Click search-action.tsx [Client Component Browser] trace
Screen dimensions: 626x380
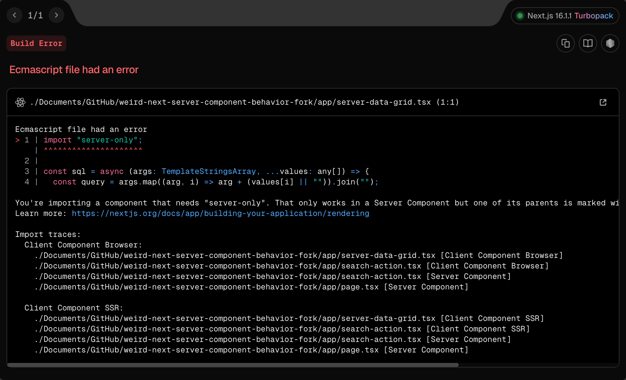pos(291,266)
